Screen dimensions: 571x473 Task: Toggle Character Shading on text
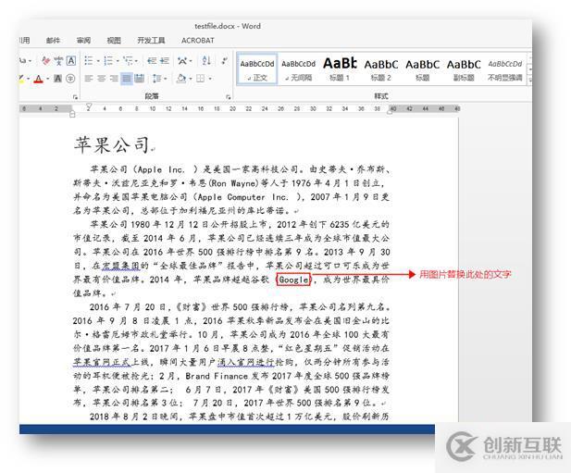click(x=58, y=79)
